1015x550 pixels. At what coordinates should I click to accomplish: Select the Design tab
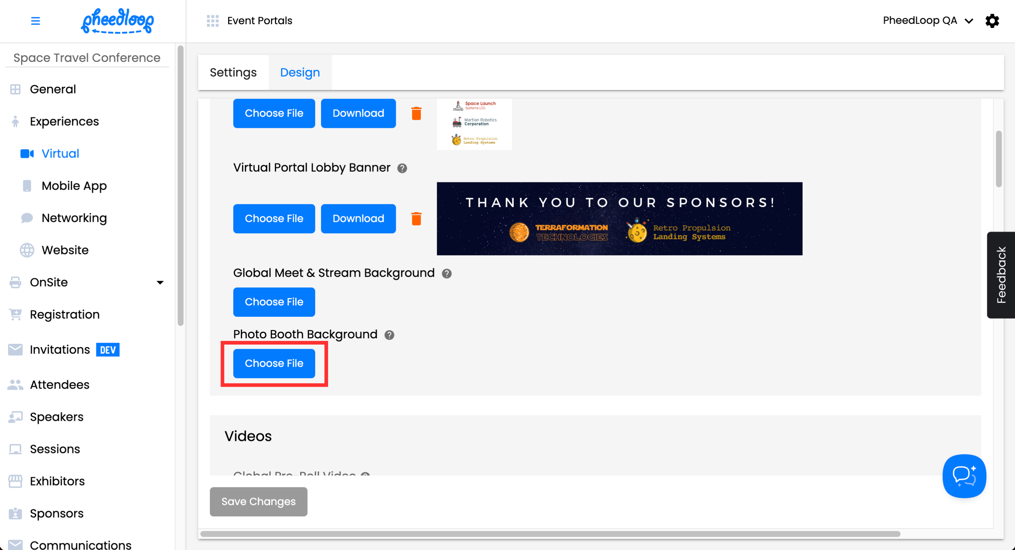point(300,73)
